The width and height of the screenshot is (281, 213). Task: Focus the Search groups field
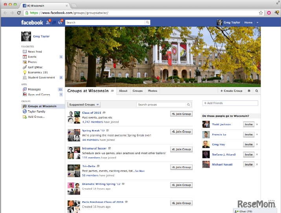(x=161, y=105)
